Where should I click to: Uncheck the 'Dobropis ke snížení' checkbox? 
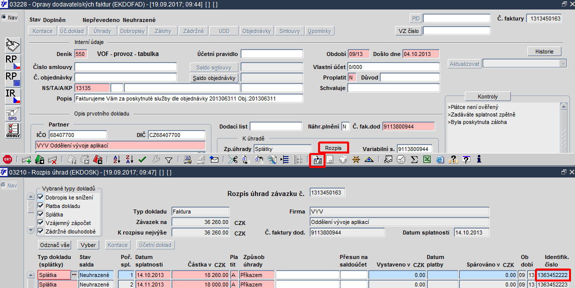(41, 197)
